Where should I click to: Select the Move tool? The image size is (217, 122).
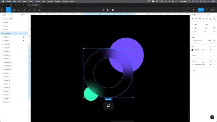[8, 10]
